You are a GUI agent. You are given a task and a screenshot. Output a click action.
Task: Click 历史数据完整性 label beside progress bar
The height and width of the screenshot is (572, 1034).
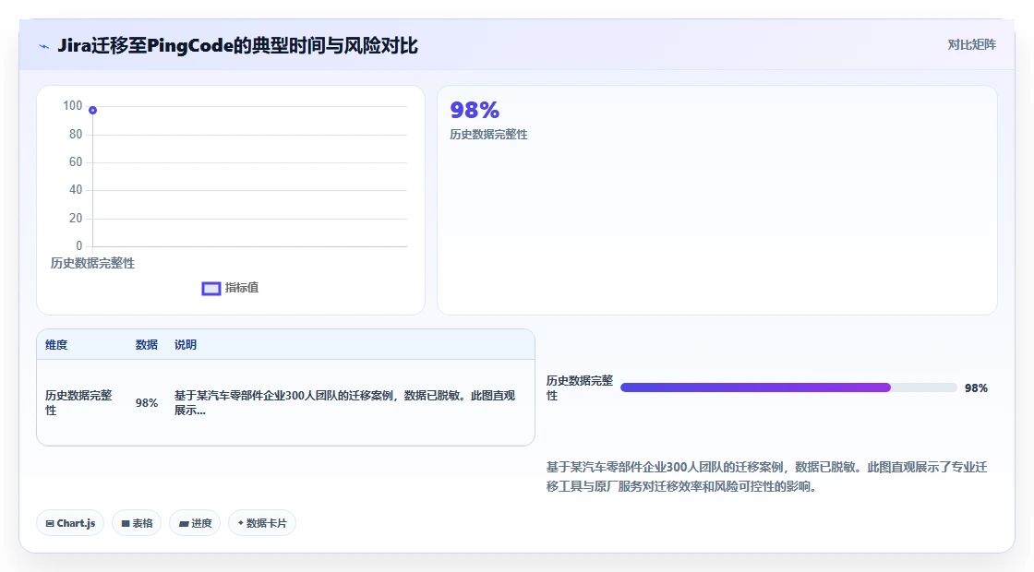click(580, 388)
